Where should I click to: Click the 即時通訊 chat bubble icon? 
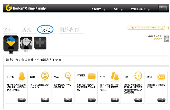92,76
